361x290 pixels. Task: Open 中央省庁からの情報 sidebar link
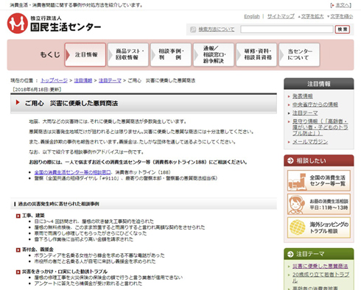point(315,105)
